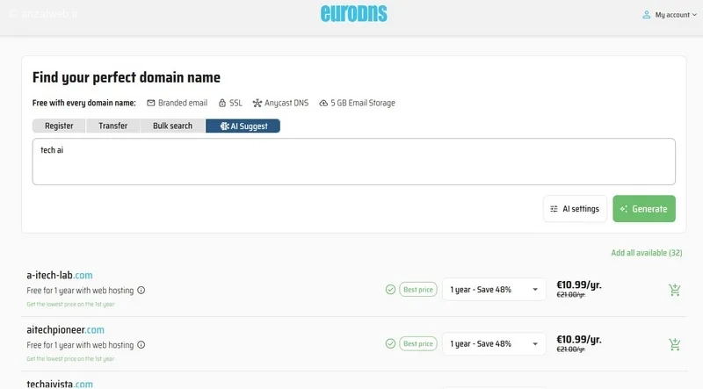Click the Anycast DNS network icon
This screenshot has height=389, width=703.
click(257, 103)
